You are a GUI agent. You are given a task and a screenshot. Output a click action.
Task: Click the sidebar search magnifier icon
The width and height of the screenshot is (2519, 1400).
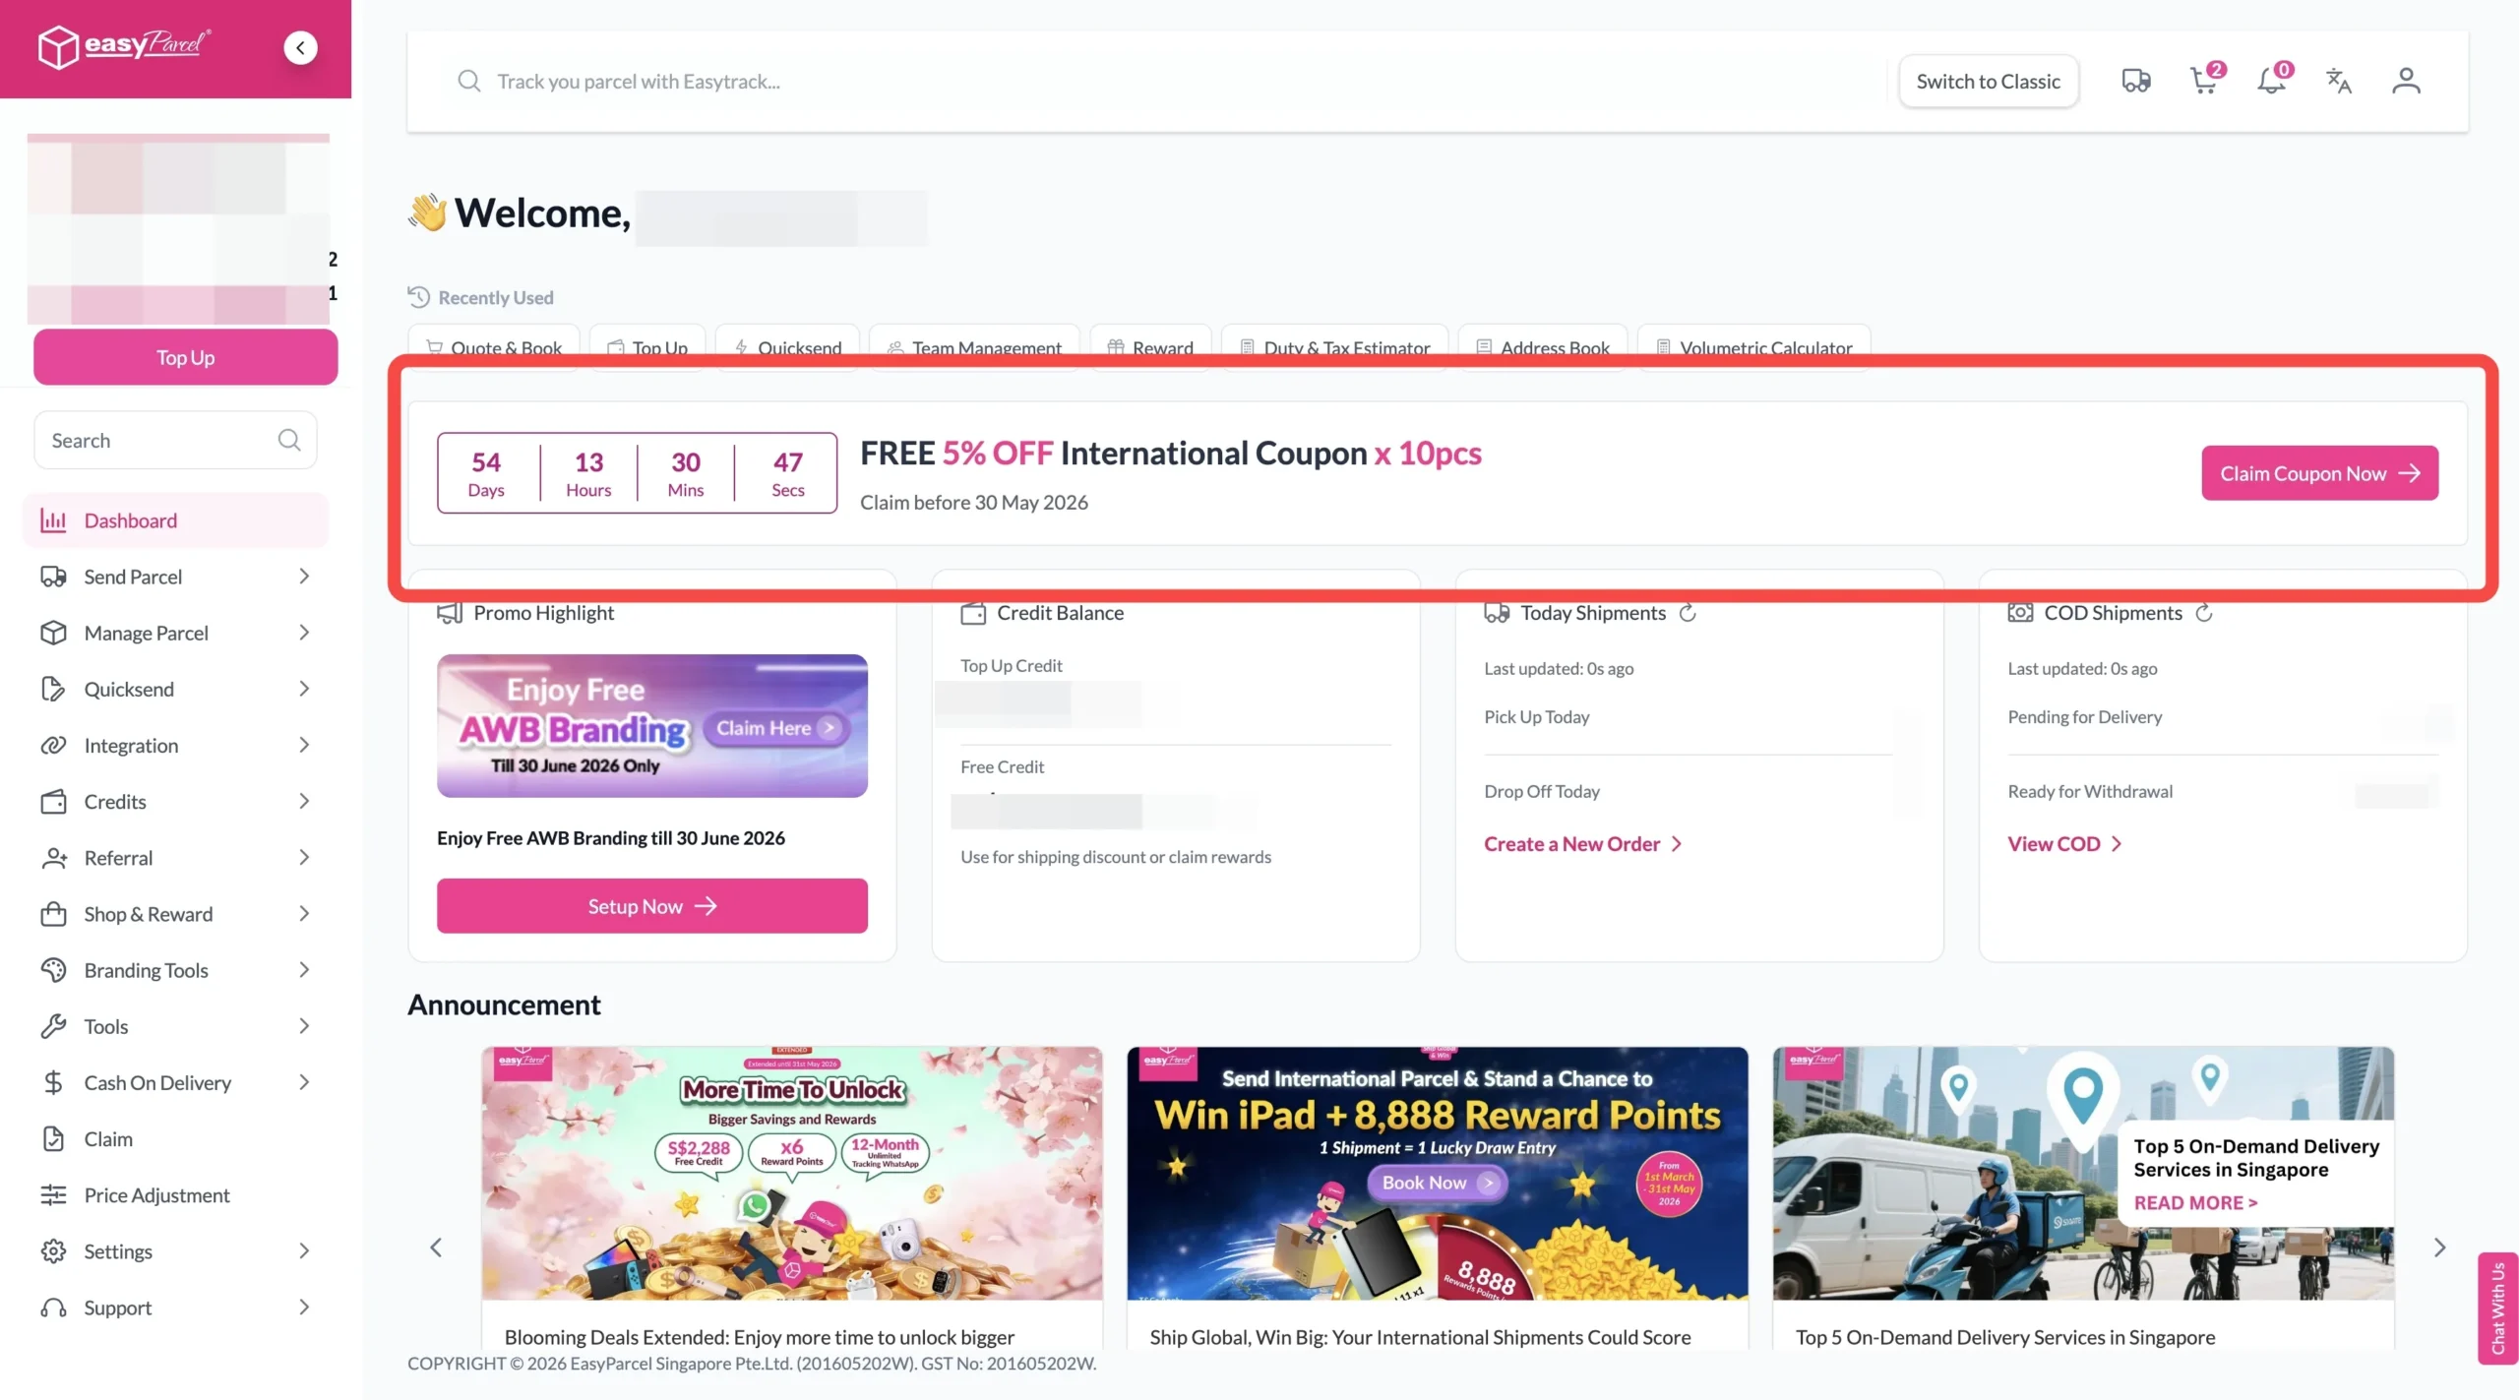[x=288, y=440]
